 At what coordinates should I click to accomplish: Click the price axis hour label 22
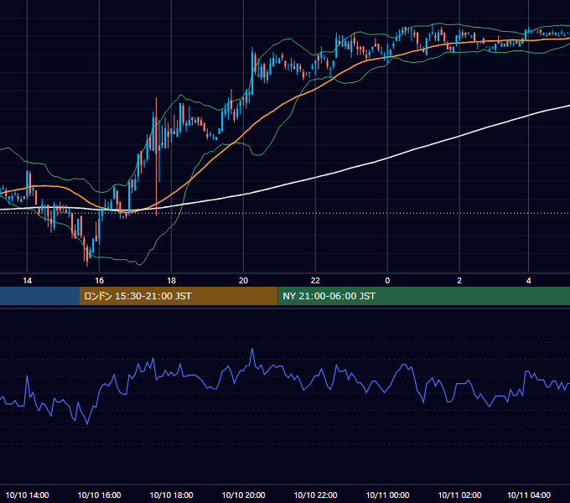click(315, 280)
